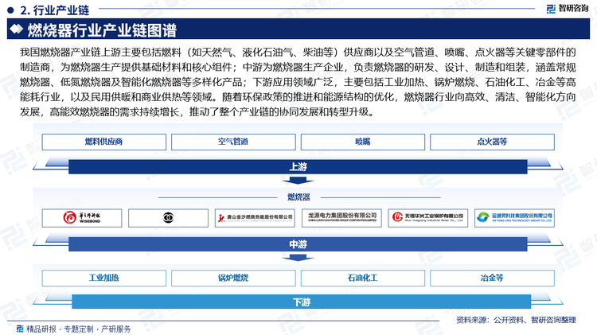597x335 pixels.
Task: Click the 唐山金沙燃烧热能股份有限公司 logo
Action: click(255, 218)
